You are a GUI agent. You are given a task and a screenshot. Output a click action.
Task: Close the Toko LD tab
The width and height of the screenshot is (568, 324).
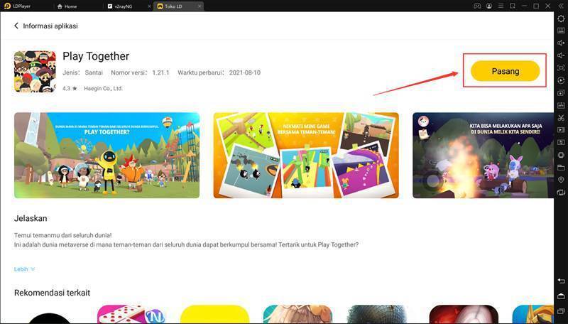click(x=200, y=6)
